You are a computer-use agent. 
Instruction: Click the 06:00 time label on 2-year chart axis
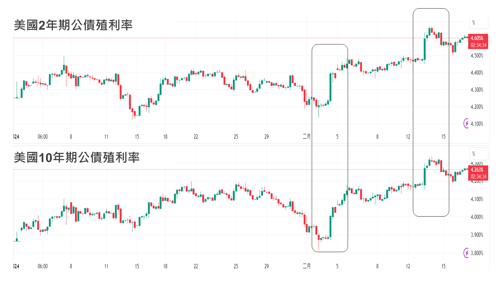click(x=43, y=137)
